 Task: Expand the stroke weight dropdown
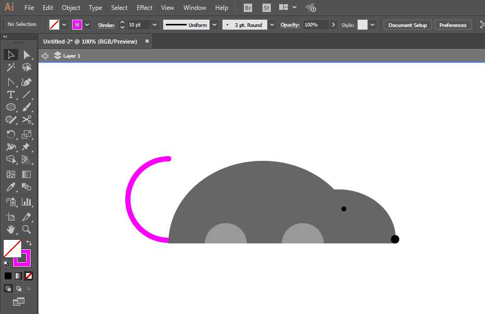tap(154, 25)
